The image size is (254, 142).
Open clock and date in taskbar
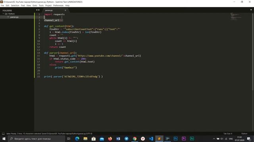coord(239,138)
